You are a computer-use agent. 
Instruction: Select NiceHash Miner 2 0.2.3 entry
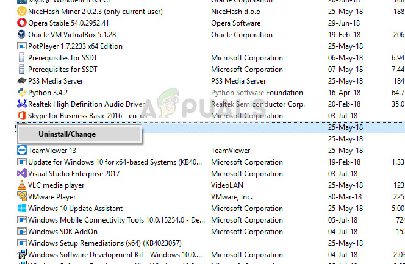point(95,12)
